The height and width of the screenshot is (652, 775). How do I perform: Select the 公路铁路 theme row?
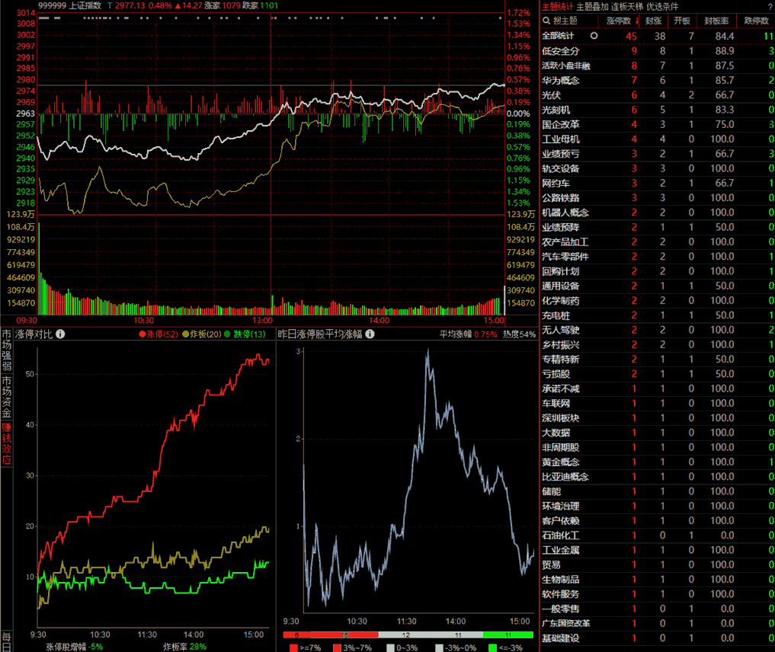point(658,197)
